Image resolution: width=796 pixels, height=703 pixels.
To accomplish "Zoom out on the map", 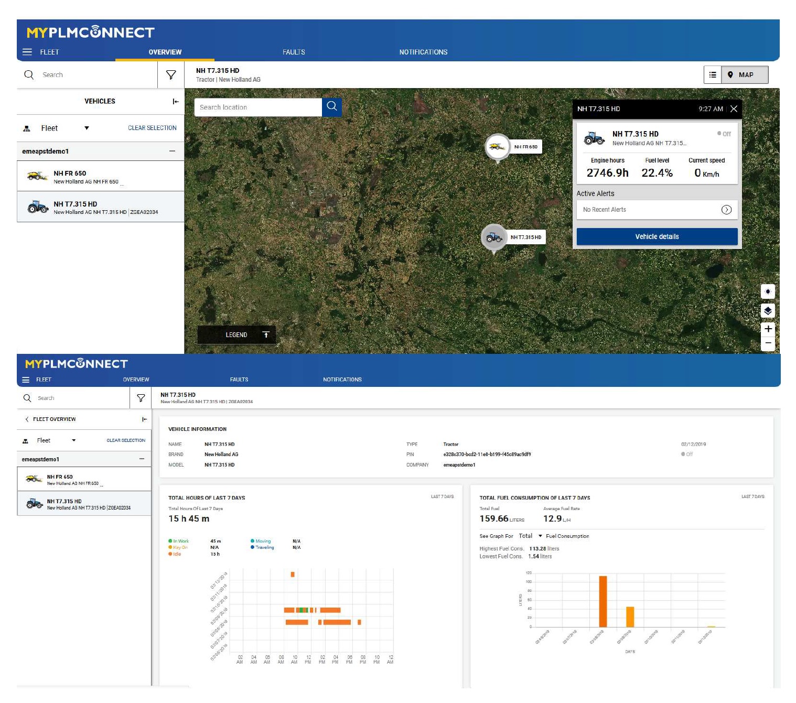I will [x=768, y=343].
